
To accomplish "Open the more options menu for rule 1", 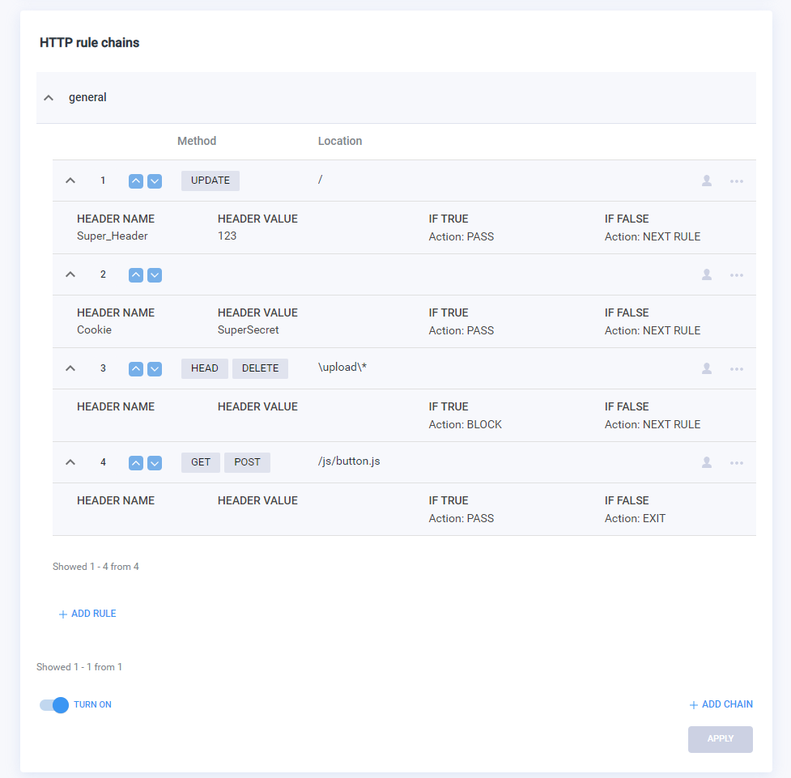I will (737, 181).
